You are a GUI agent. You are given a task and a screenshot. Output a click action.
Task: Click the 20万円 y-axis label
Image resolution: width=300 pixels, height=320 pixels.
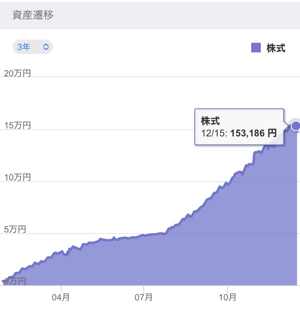click(x=17, y=73)
